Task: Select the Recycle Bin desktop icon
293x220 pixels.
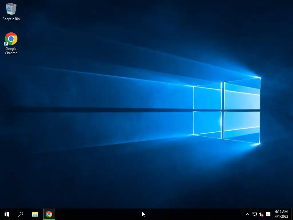Action: (x=11, y=11)
